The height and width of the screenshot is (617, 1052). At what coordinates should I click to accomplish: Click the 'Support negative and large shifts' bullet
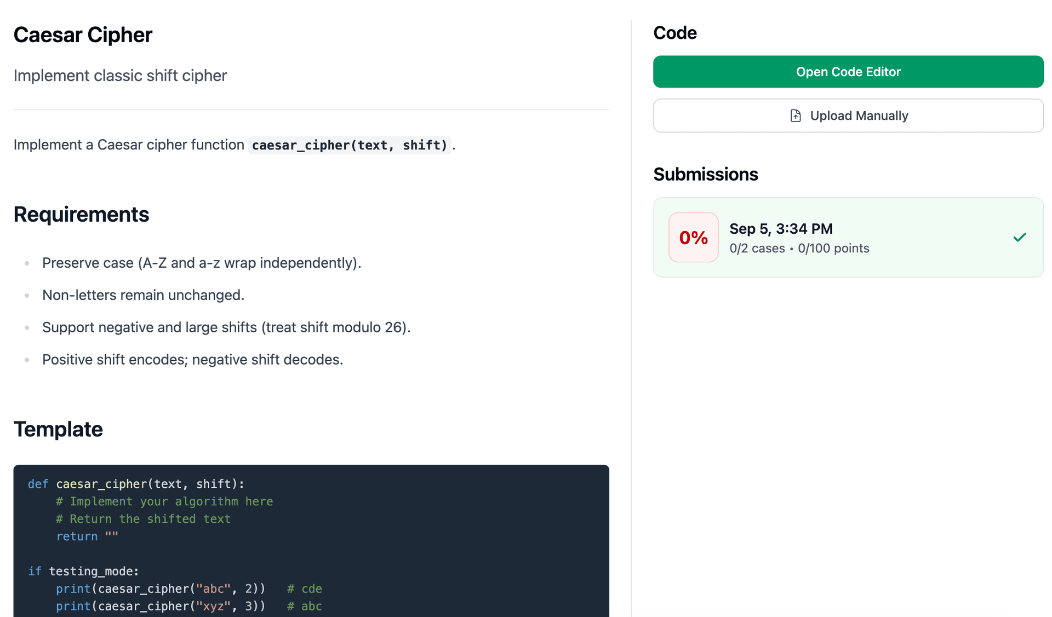(226, 327)
